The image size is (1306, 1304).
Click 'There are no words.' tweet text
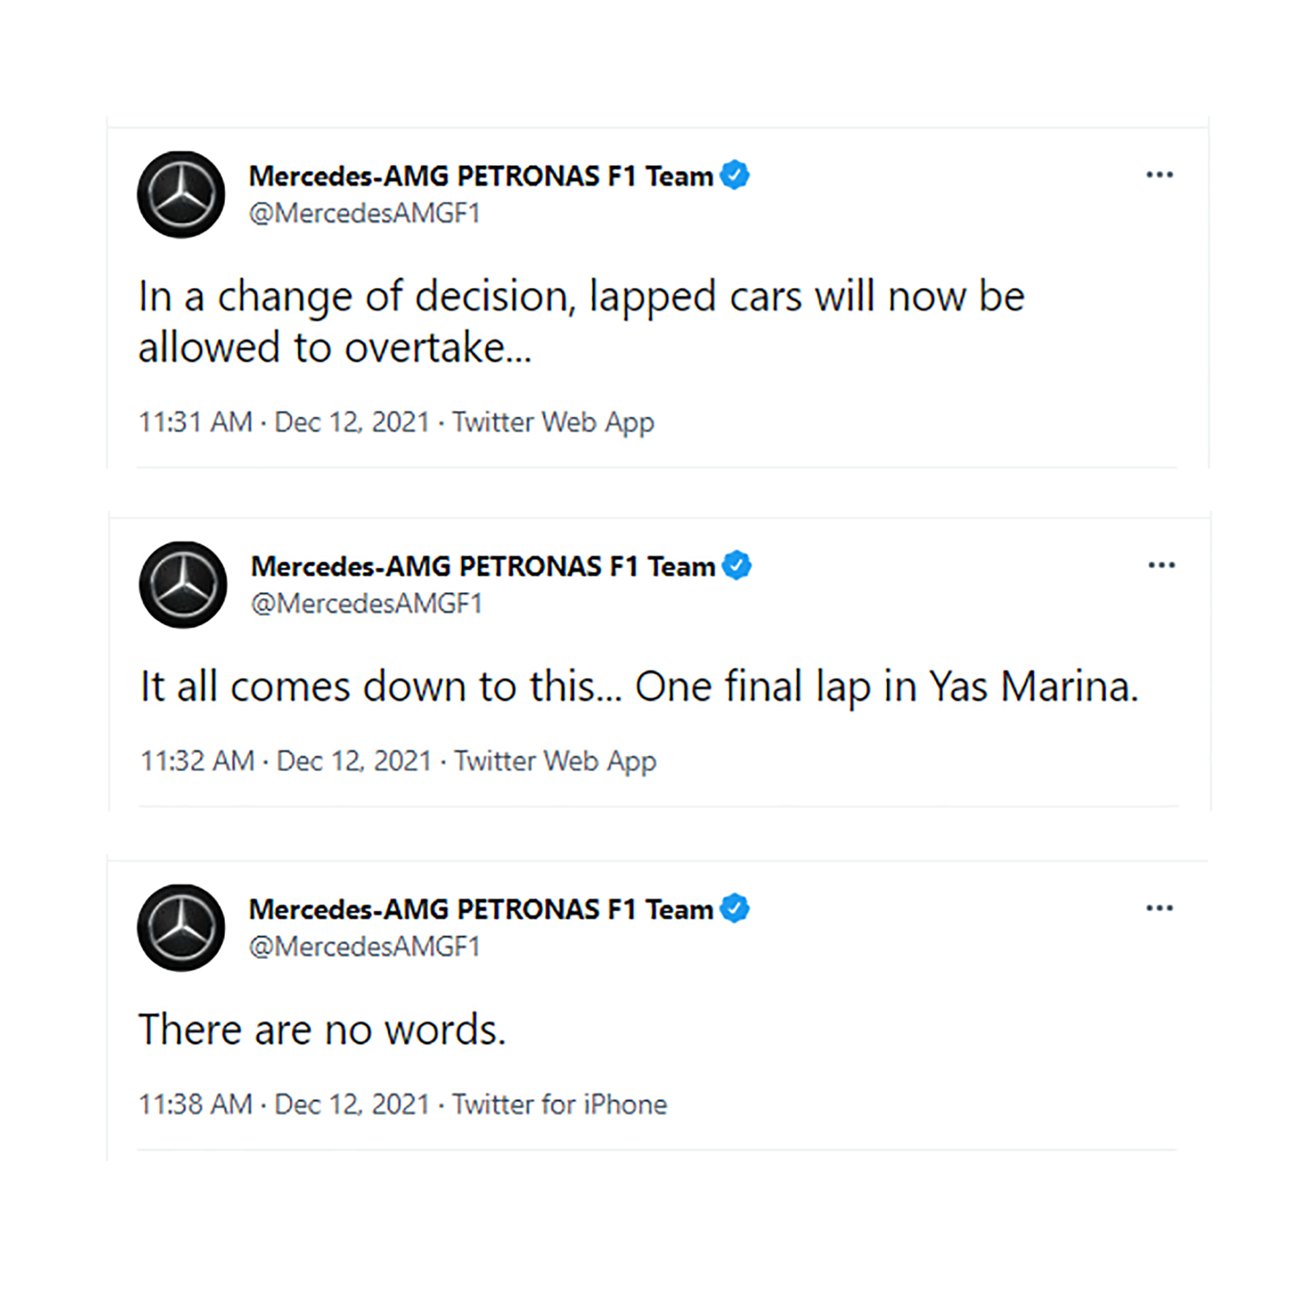pos(322,1029)
